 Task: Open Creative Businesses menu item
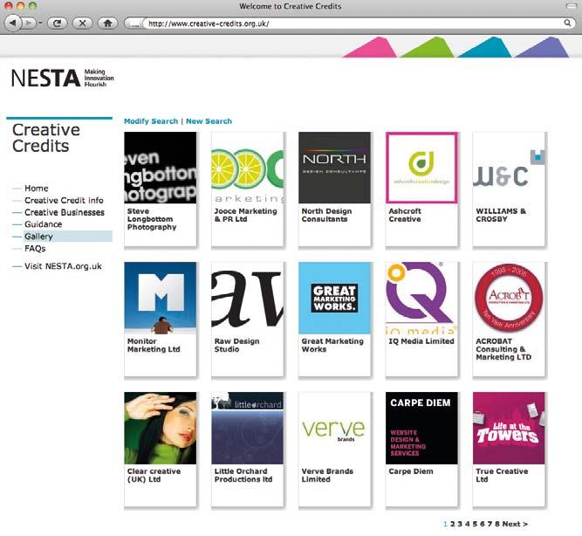pos(65,212)
